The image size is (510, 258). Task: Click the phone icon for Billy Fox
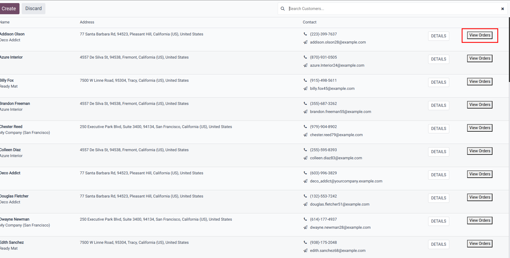pyautogui.click(x=305, y=80)
